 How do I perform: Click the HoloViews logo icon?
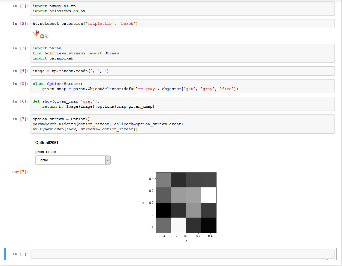point(36,33)
